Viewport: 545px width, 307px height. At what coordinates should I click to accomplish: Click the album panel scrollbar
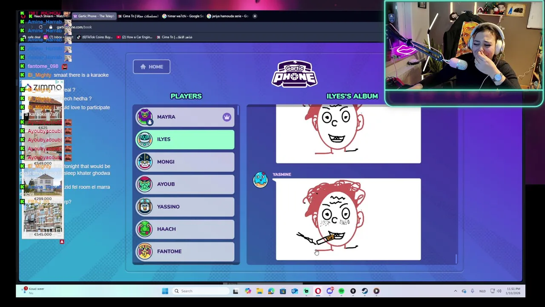pos(456,258)
